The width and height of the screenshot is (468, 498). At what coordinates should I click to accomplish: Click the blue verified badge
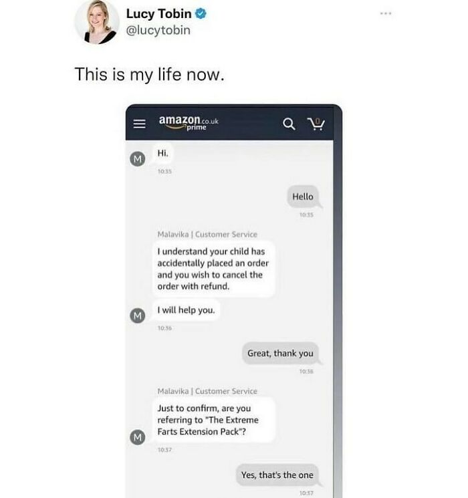pyautogui.click(x=201, y=13)
